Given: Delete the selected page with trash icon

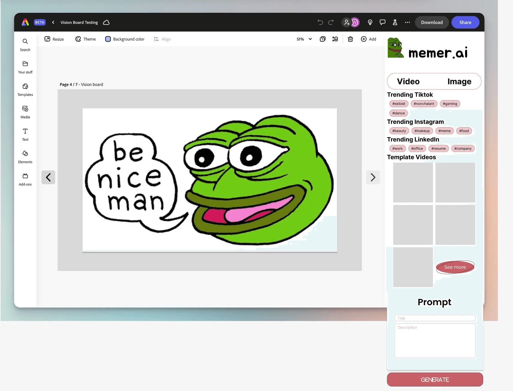Looking at the screenshot, I should click(350, 39).
